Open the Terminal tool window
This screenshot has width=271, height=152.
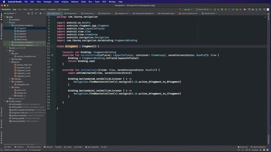point(48,147)
